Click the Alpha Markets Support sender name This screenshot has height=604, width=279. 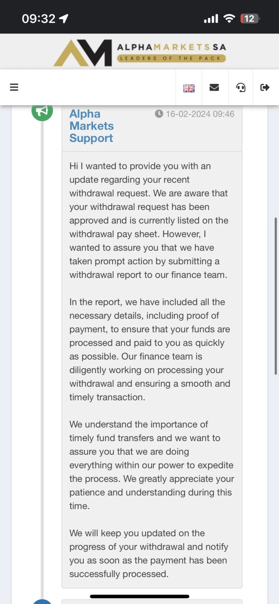click(92, 126)
